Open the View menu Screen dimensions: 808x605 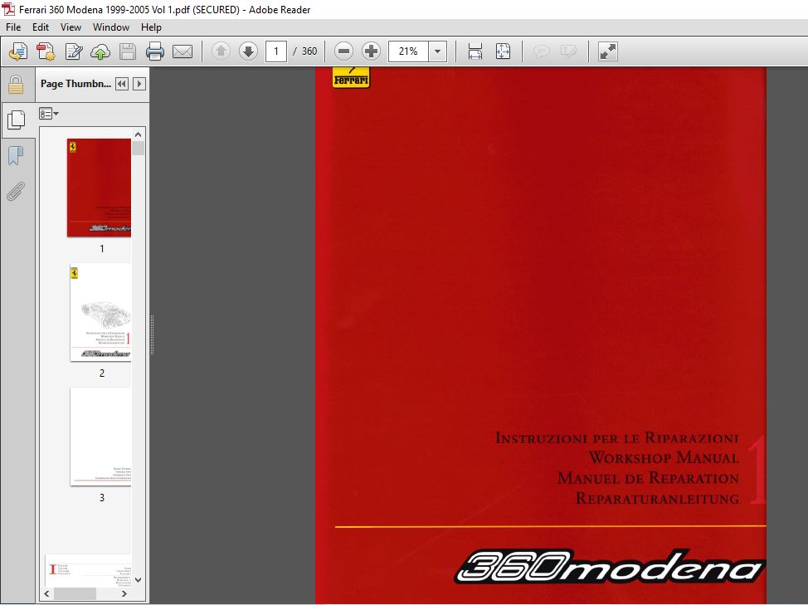71,27
